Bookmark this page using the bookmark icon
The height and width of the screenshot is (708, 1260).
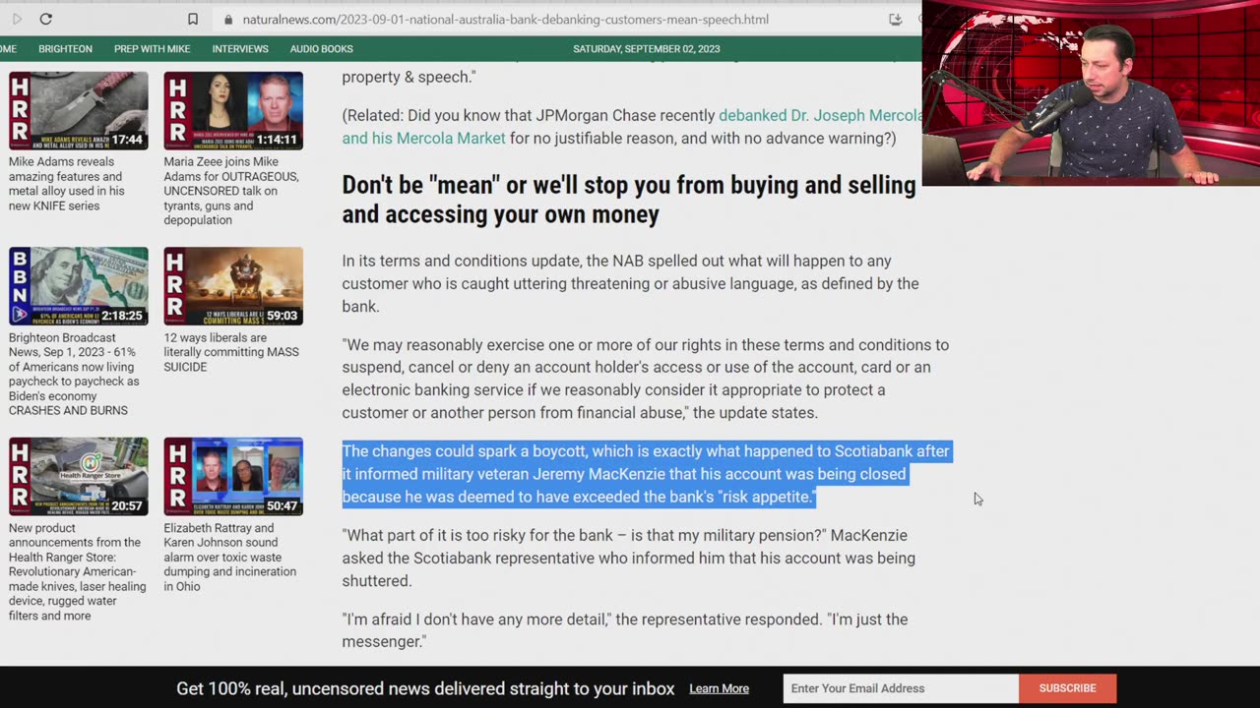coord(193,19)
